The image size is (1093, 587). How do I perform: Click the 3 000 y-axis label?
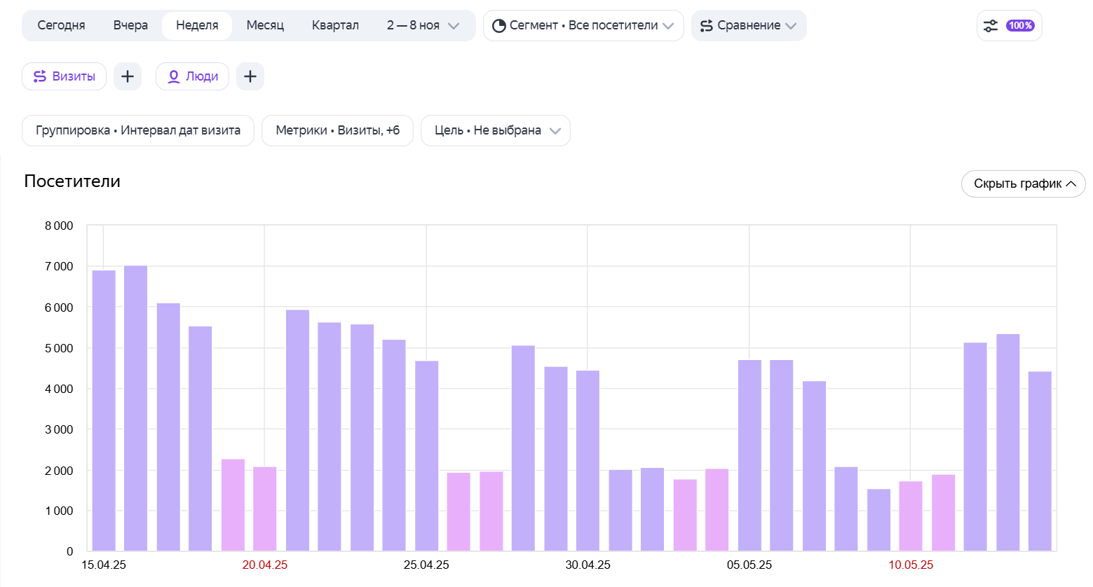(x=59, y=429)
